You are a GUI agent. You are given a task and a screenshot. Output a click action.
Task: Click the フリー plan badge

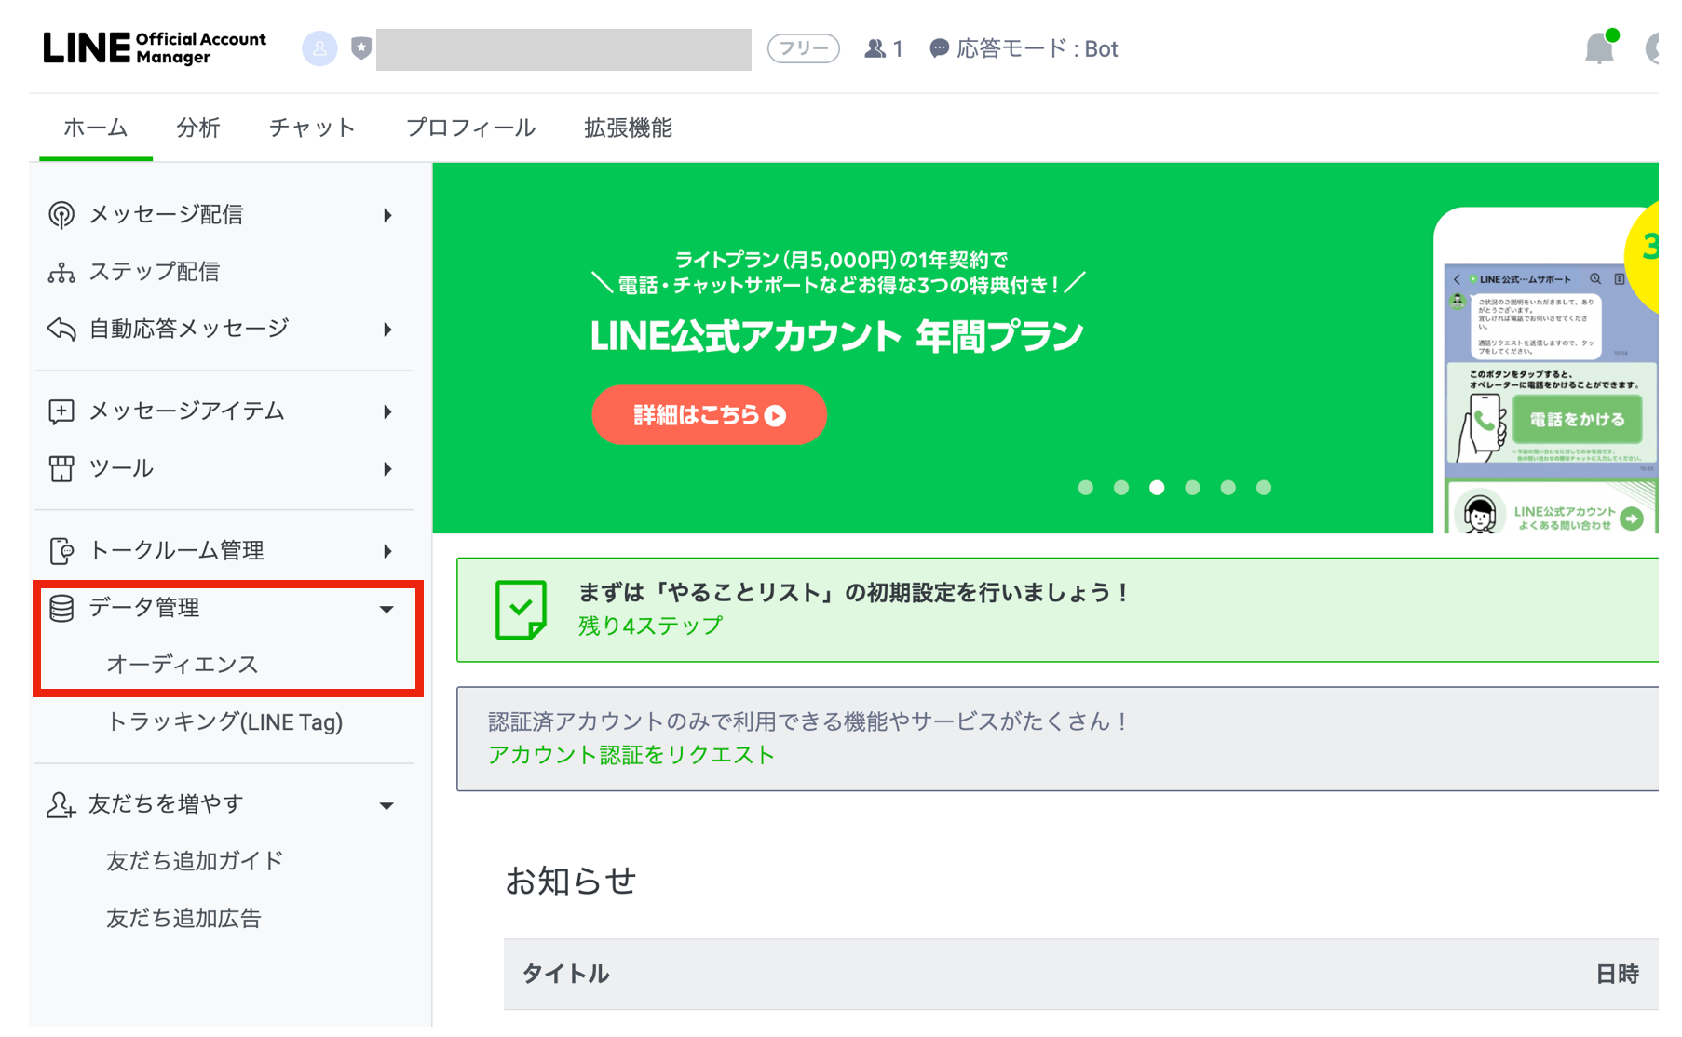coord(803,48)
